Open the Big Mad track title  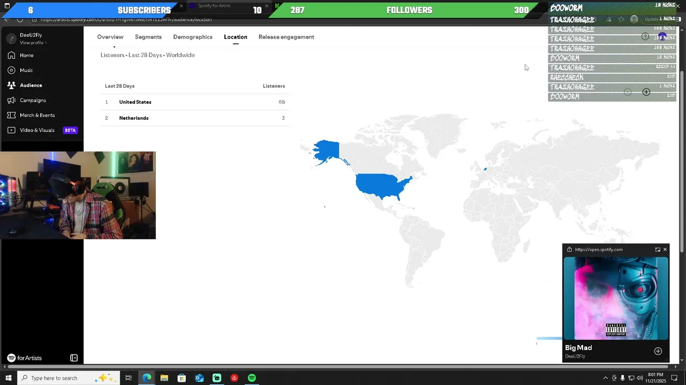(x=578, y=348)
